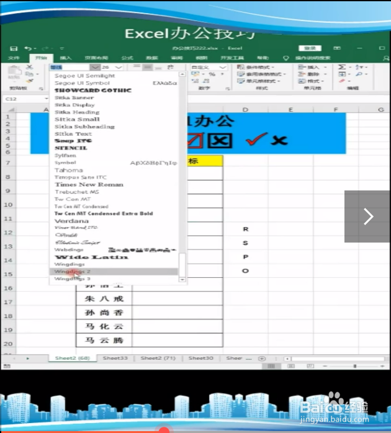The width and height of the screenshot is (391, 433).
Task: Select Wingdings 2 in the font list
Action: pyautogui.click(x=114, y=272)
